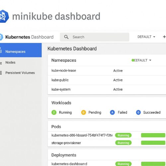
Task: Open the kubernetes-d66-hboard pod
Action: pos(82,135)
